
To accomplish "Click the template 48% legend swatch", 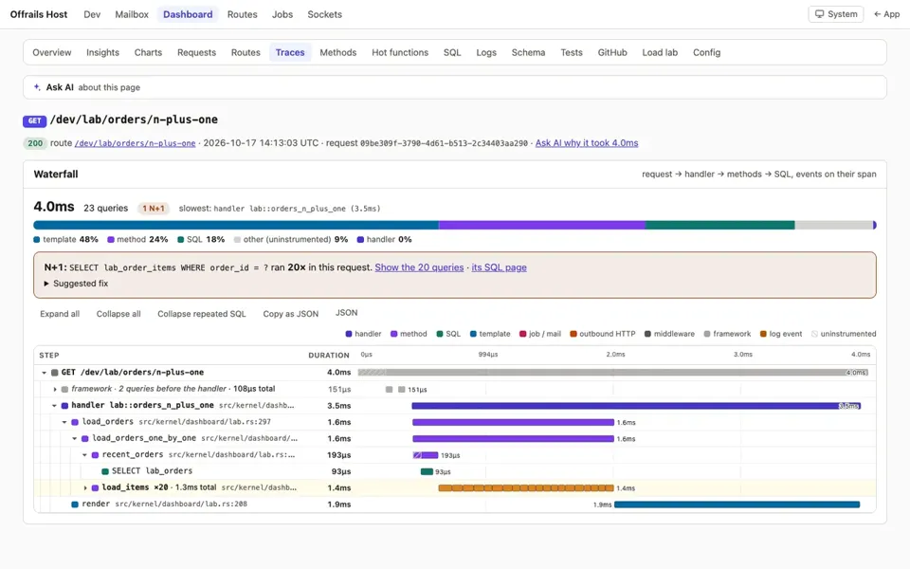I will point(37,239).
